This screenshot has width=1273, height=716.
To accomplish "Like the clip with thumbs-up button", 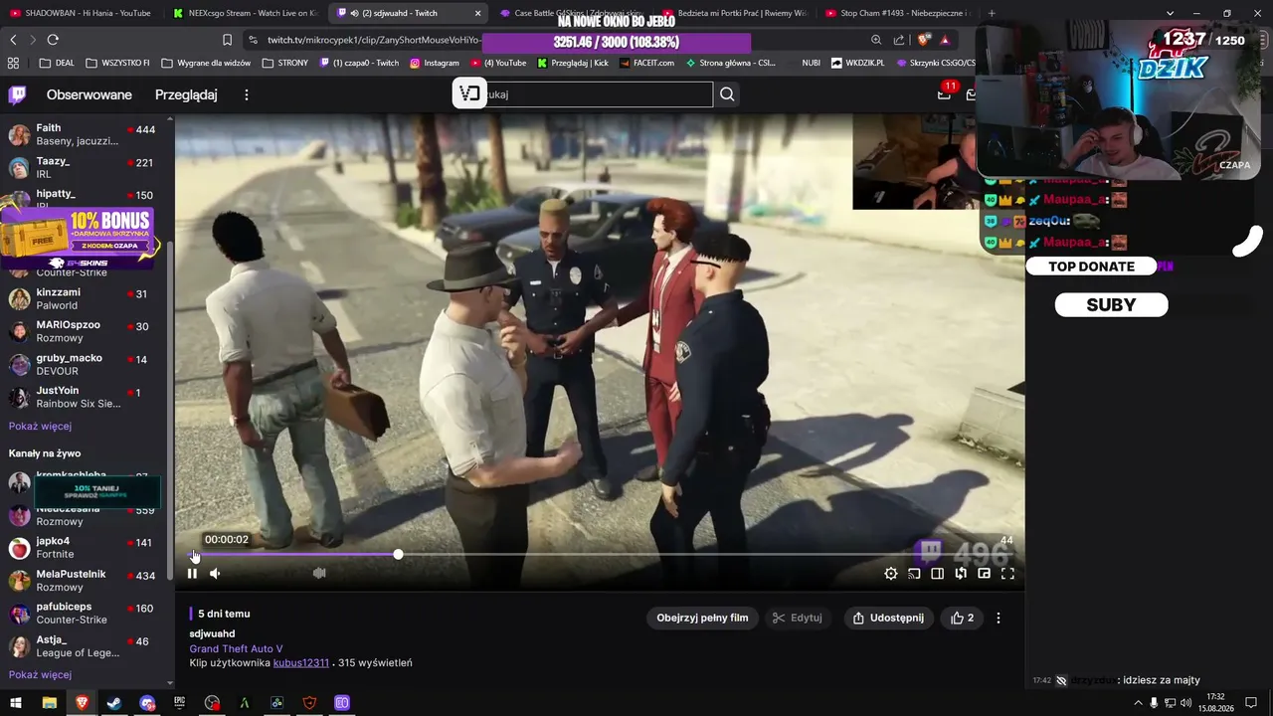I will tap(962, 618).
